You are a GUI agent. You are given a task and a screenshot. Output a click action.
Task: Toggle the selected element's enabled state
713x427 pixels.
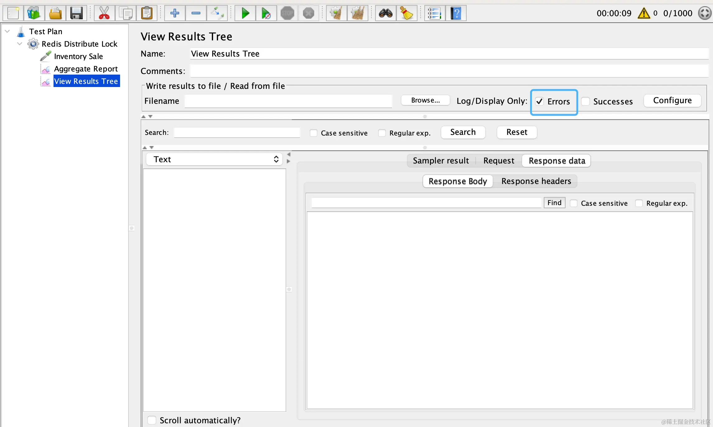217,13
